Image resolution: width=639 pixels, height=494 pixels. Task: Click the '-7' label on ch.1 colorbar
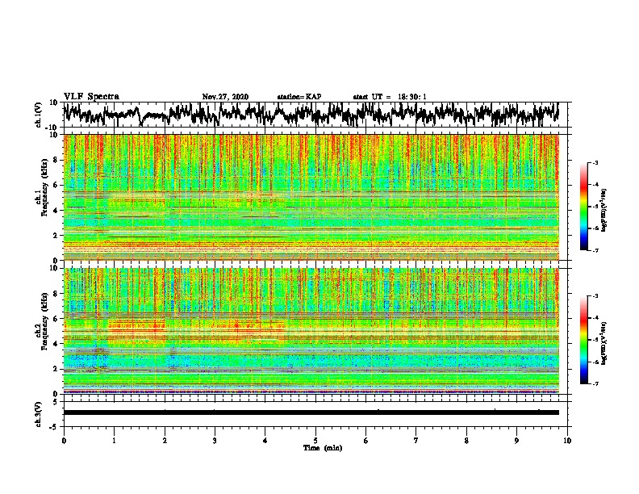tap(595, 250)
